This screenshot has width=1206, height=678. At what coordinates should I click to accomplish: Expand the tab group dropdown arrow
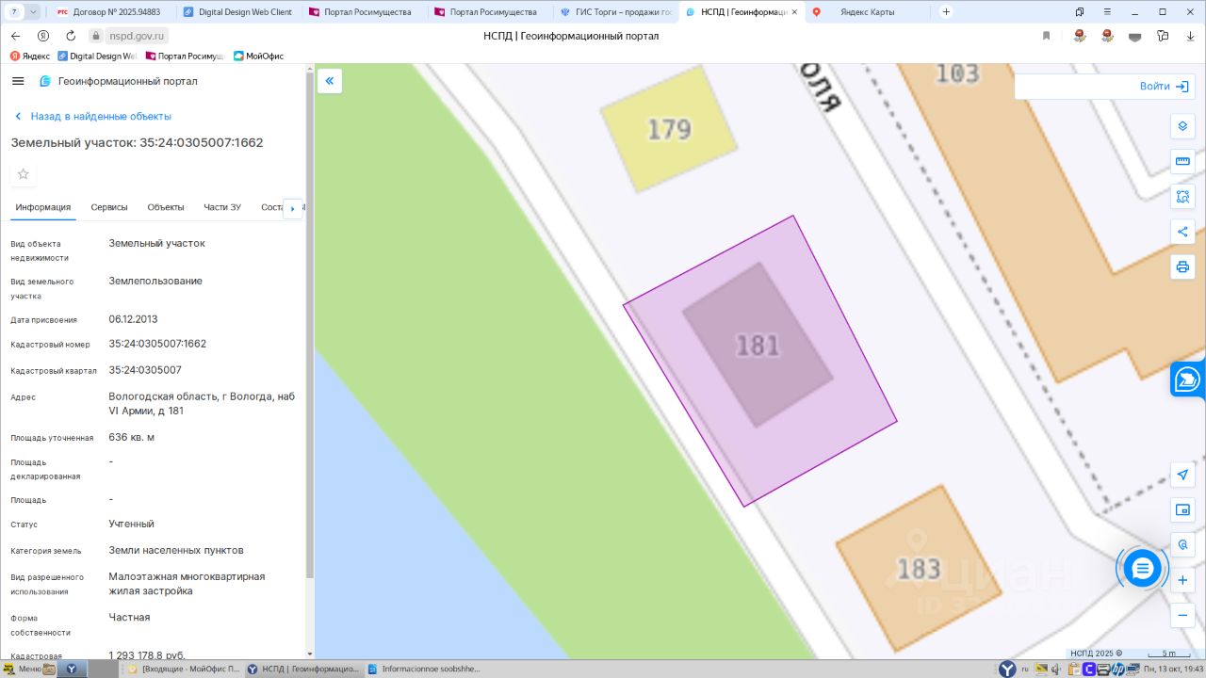pos(34,12)
